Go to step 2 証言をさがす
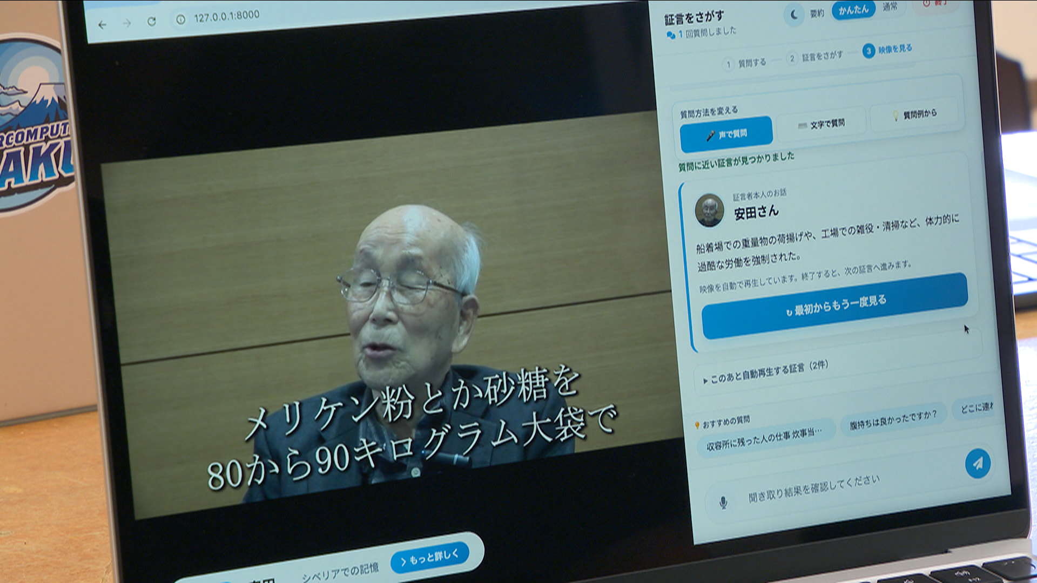Image resolution: width=1037 pixels, height=583 pixels. [x=816, y=57]
